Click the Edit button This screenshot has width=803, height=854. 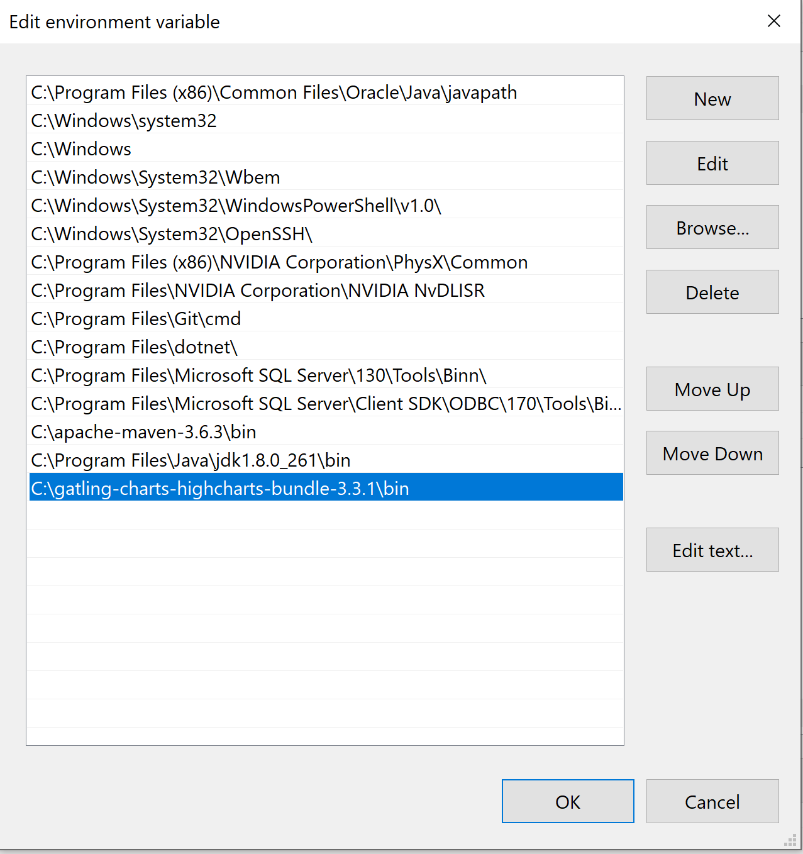click(x=712, y=163)
